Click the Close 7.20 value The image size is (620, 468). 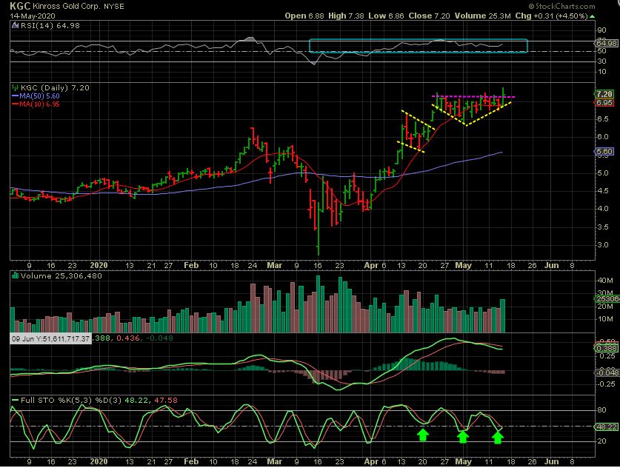[x=430, y=16]
